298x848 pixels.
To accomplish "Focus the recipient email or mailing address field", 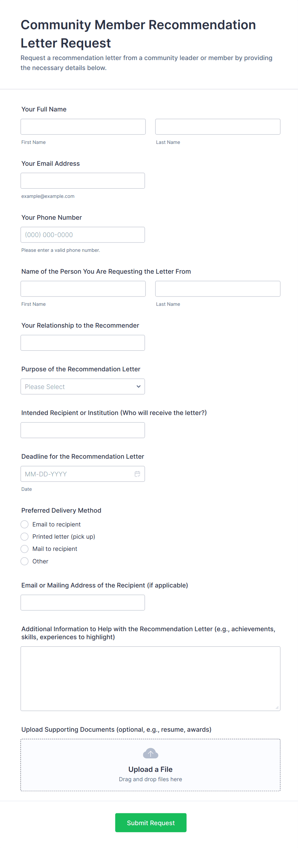I will [82, 602].
